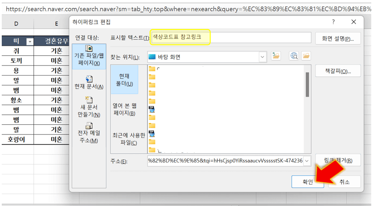Open the browse the web icon
The height and width of the screenshot is (206, 373).
click(x=294, y=56)
